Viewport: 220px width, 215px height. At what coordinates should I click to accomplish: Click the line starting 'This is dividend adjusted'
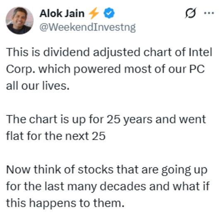(109, 53)
